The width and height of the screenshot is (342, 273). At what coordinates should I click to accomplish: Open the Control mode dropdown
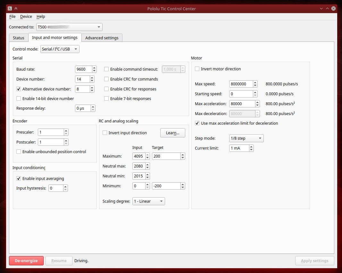60,49
